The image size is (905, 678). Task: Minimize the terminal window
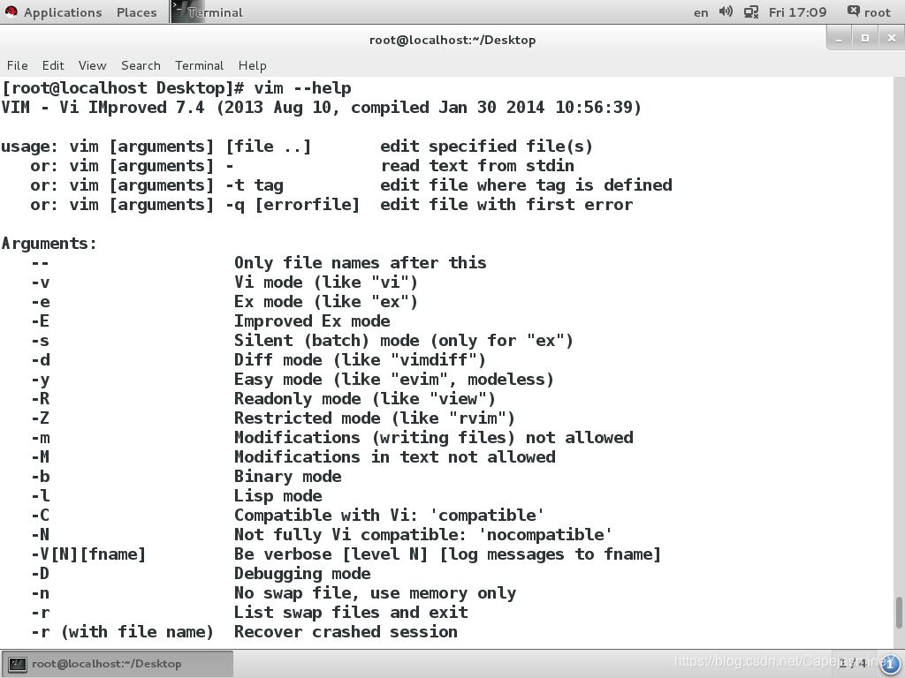coord(839,39)
